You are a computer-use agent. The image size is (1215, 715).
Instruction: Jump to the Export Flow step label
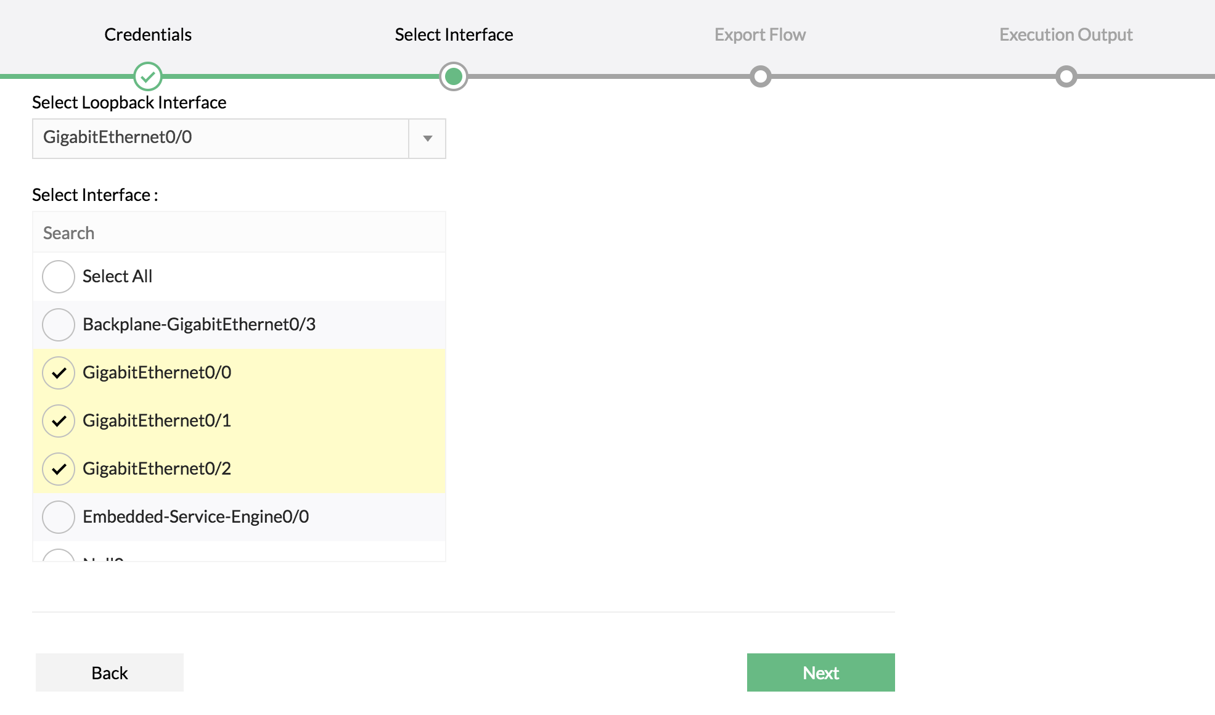760,35
